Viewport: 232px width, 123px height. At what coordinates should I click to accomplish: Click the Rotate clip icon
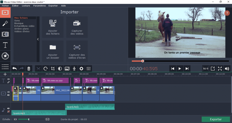pyautogui.click(x=46, y=69)
